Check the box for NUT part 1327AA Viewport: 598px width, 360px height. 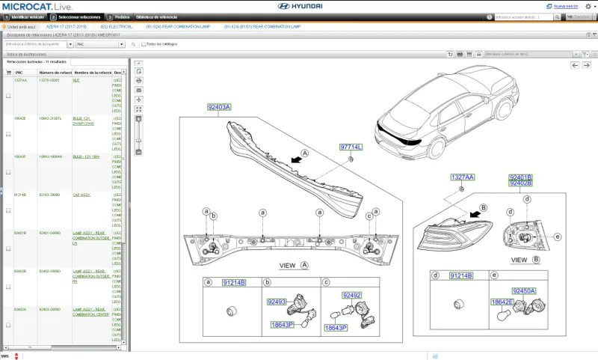pos(8,96)
